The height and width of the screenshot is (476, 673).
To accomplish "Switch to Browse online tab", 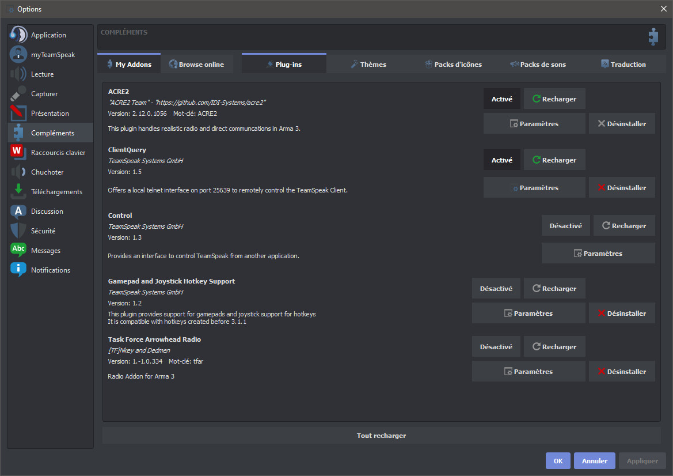I will pos(196,65).
